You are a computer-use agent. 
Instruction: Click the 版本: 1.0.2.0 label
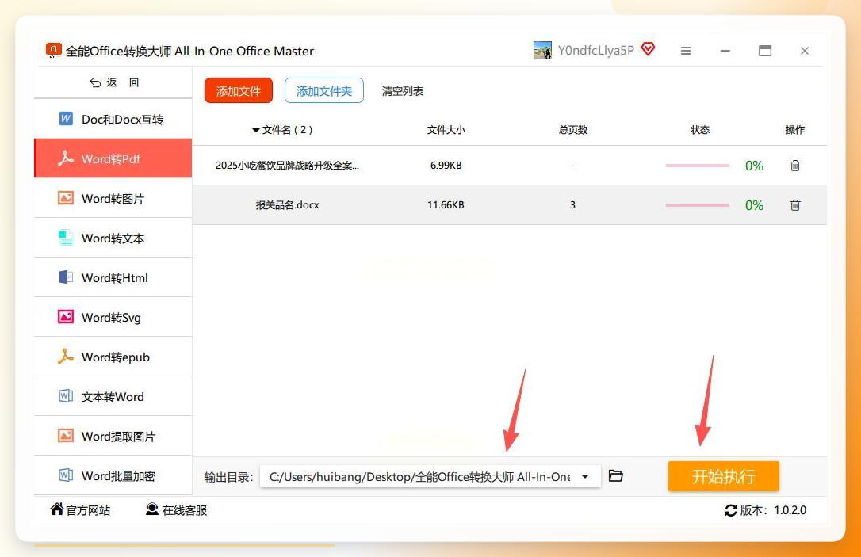[773, 510]
